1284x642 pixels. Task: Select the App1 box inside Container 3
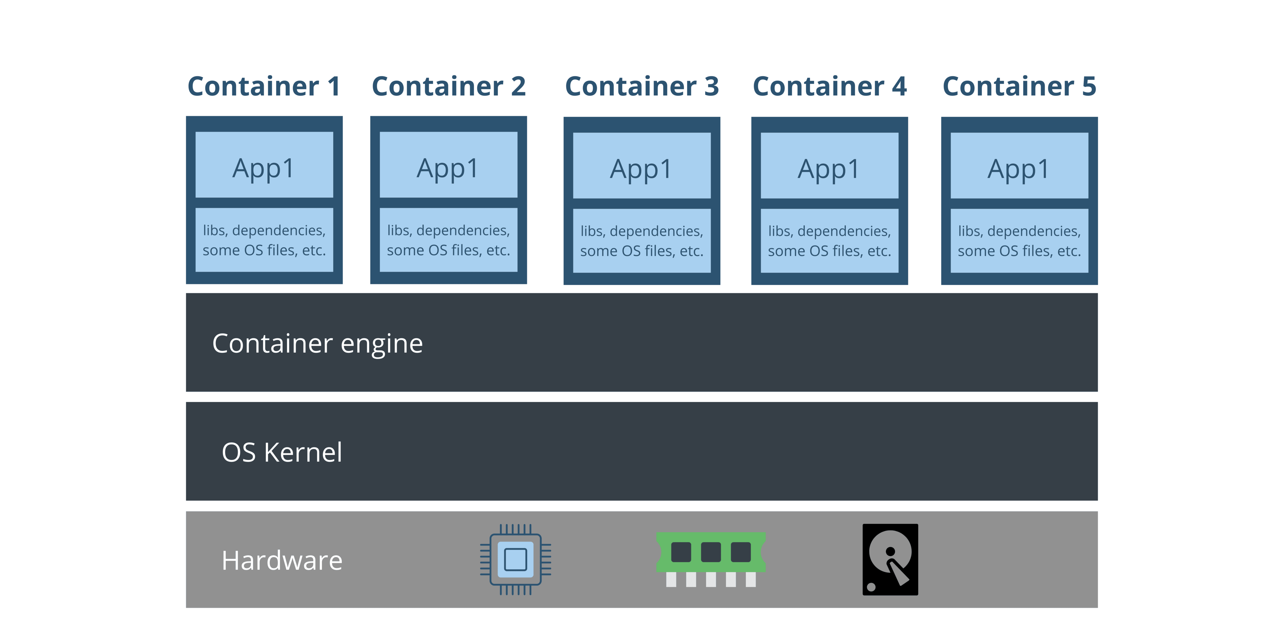pyautogui.click(x=642, y=166)
